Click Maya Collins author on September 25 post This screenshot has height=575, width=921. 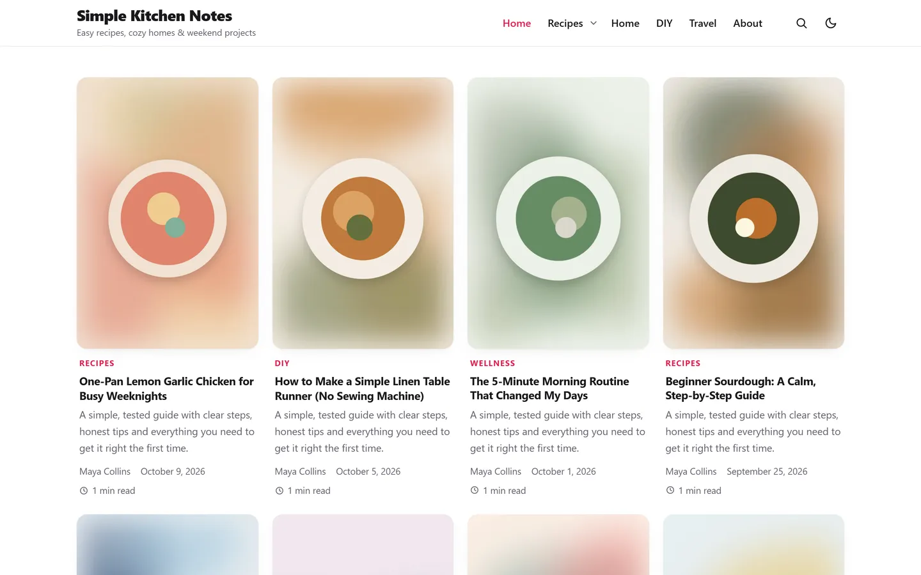(x=691, y=471)
